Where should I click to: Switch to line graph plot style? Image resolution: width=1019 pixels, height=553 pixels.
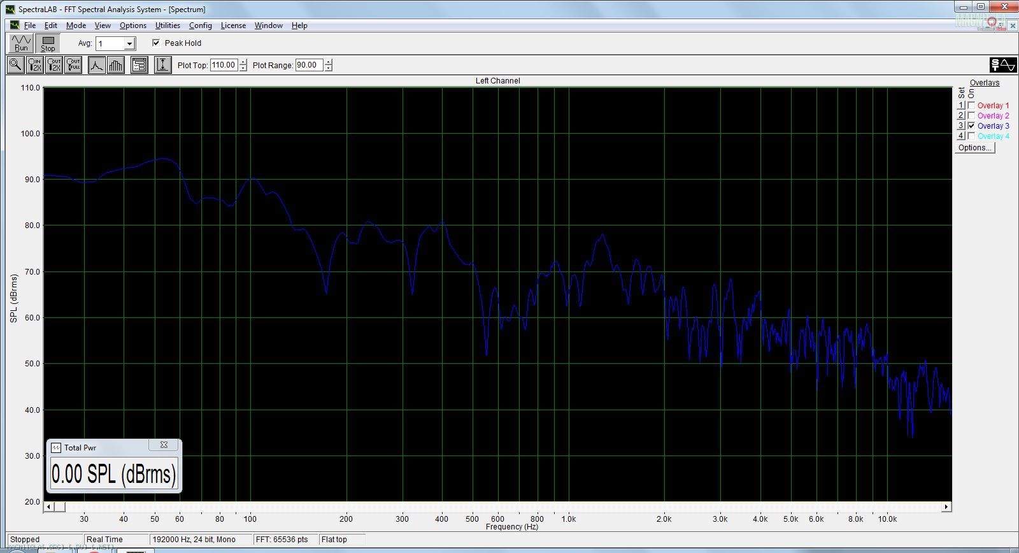tap(96, 65)
